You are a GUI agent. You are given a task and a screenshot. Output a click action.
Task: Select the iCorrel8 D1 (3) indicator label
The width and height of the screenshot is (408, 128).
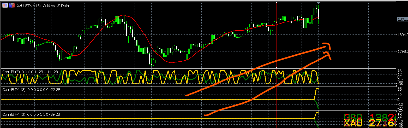pos(31,90)
